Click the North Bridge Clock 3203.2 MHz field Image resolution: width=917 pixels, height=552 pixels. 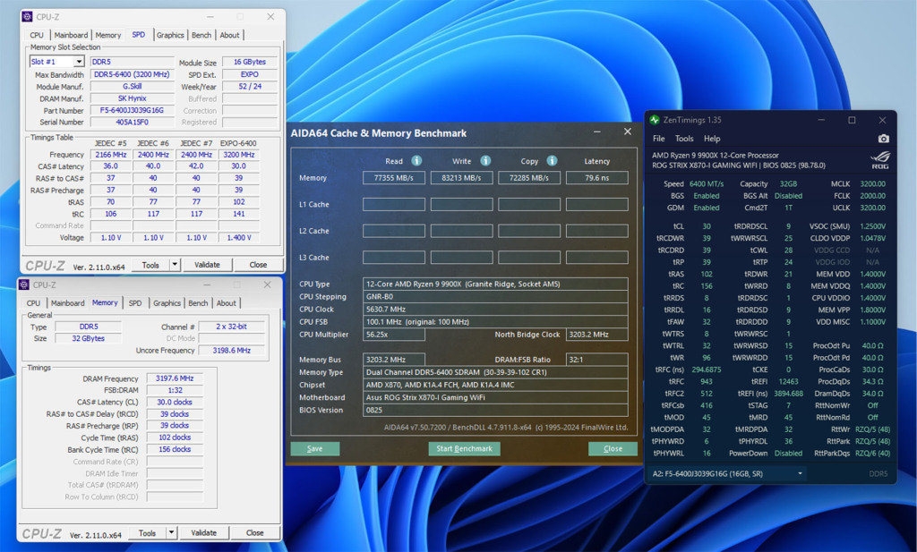[x=597, y=335]
